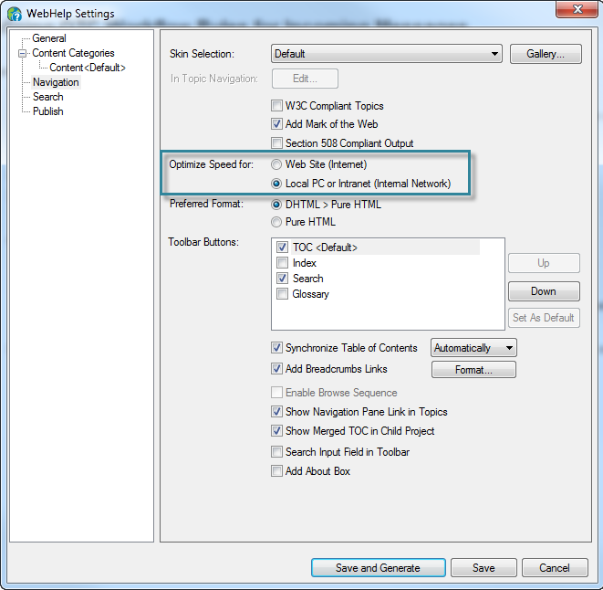Enable W3C Compliant Topics checkbox
The image size is (603, 590).
click(276, 106)
